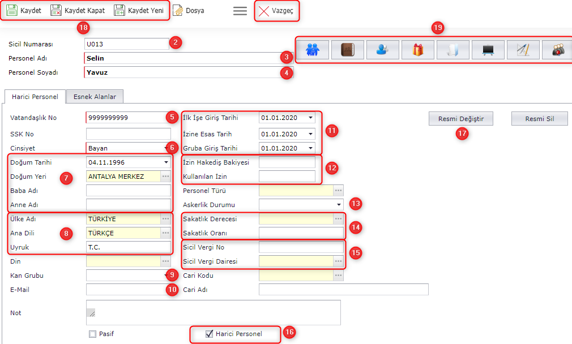Click the Dosya paperclip file button

point(189,11)
